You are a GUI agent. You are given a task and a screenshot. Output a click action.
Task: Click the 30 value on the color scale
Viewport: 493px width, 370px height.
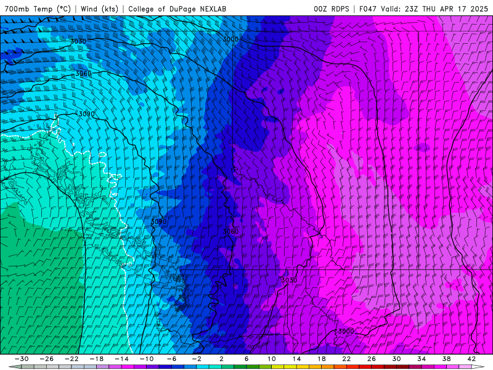(x=396, y=359)
